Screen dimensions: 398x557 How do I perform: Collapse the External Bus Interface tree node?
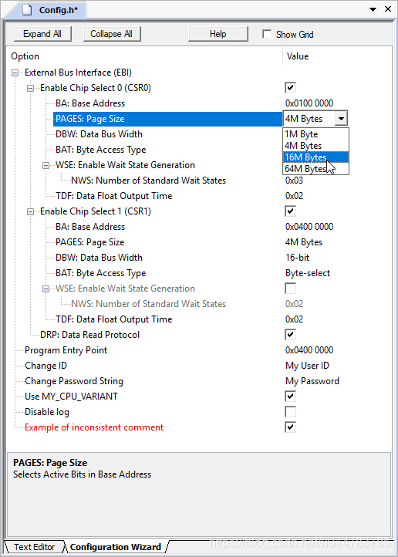tap(15, 73)
